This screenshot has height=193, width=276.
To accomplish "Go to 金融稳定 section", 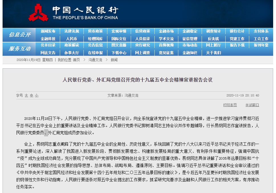I will point(190,31).
